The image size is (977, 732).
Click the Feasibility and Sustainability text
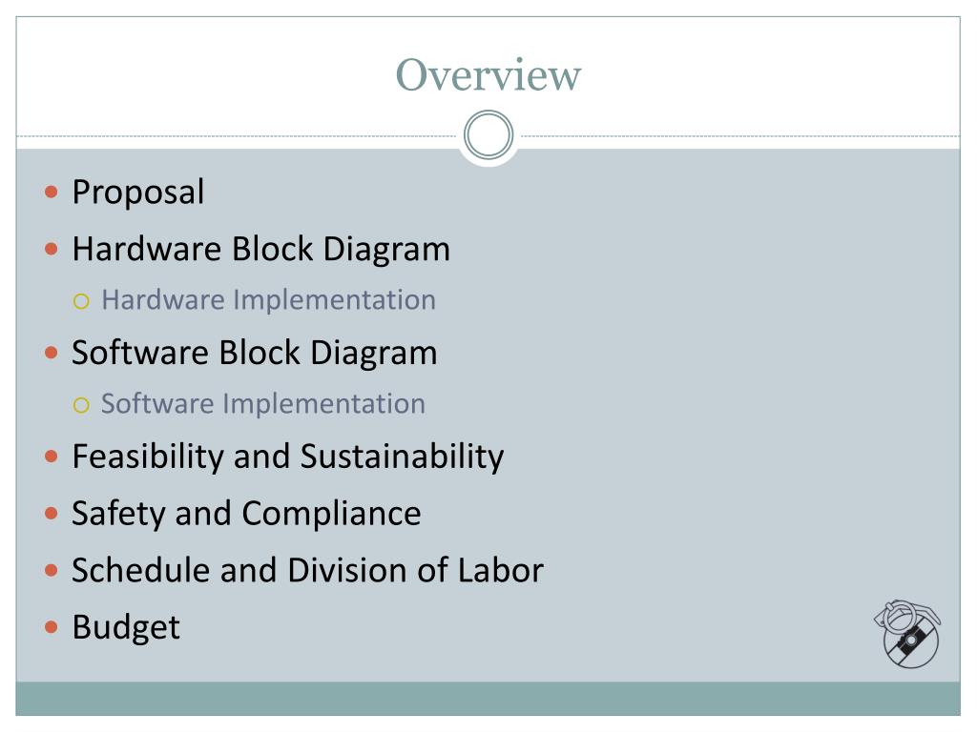tap(288, 457)
